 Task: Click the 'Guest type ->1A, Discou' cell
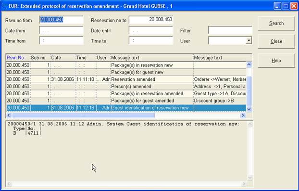(220, 93)
